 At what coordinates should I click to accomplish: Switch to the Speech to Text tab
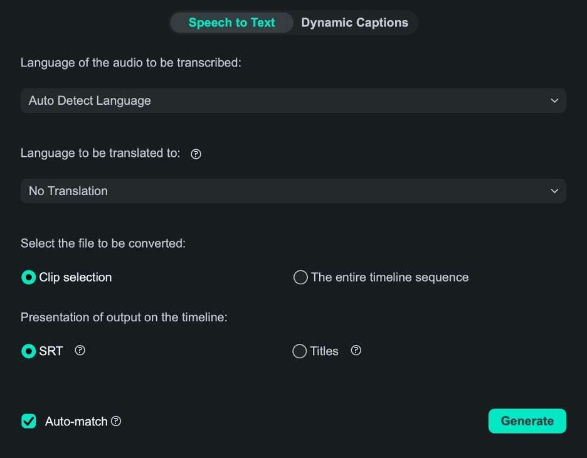point(231,23)
